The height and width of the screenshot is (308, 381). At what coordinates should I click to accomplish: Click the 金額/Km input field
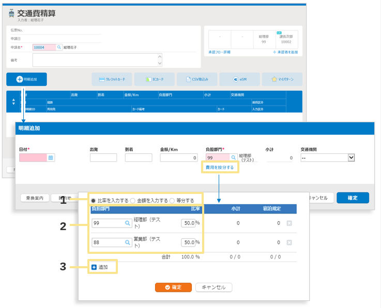[179, 158]
